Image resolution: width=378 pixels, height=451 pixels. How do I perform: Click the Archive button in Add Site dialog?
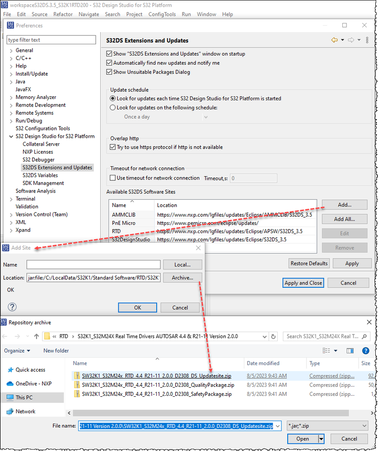[x=182, y=278]
